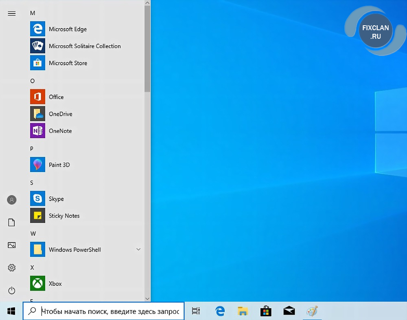Open Microsoft Store in the app list

(68, 63)
